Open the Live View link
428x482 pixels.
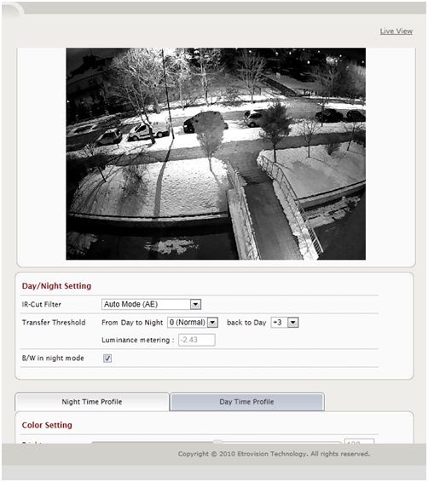tap(396, 32)
